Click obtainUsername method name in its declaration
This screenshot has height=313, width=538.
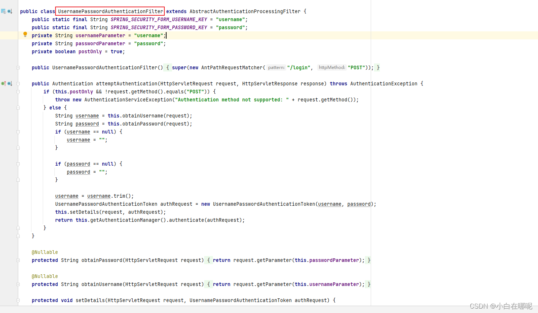(102, 284)
